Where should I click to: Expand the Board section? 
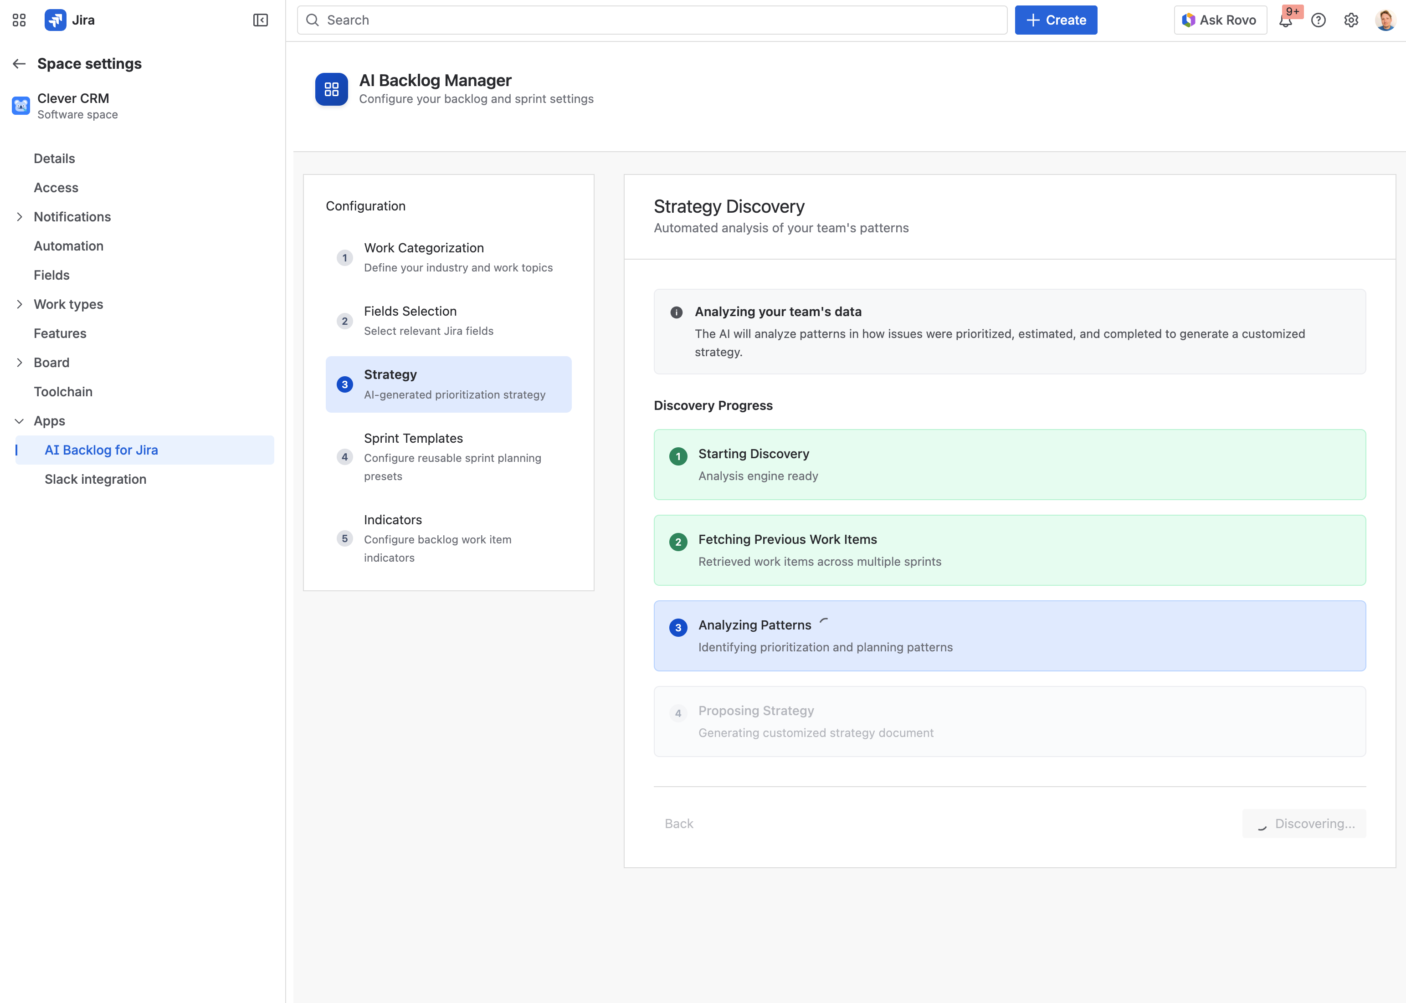(19, 363)
